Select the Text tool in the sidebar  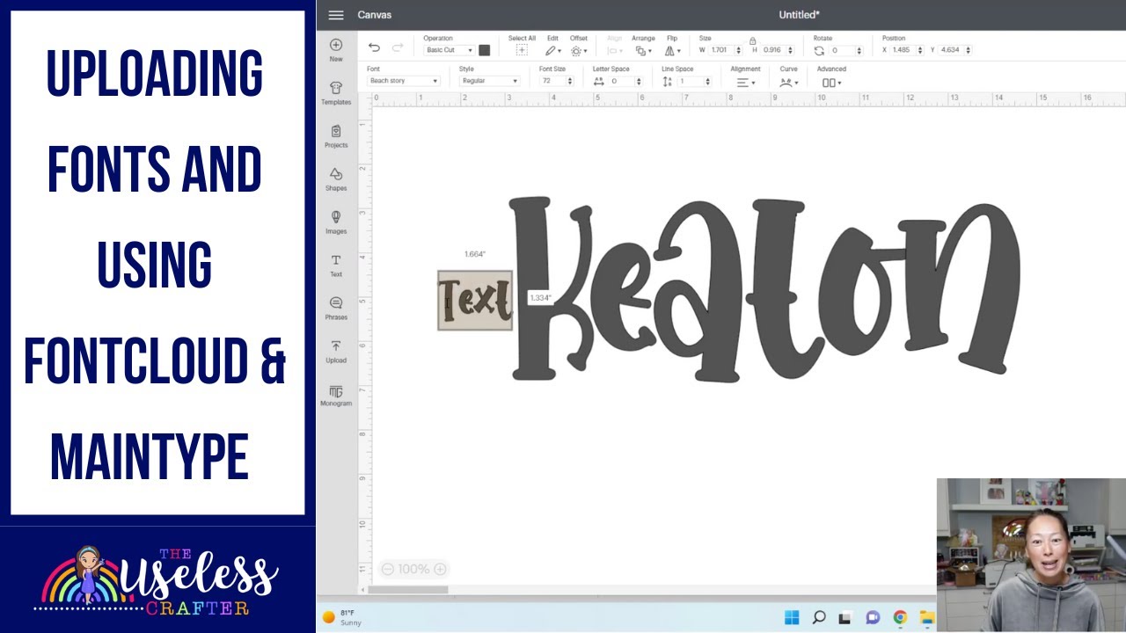coord(336,266)
